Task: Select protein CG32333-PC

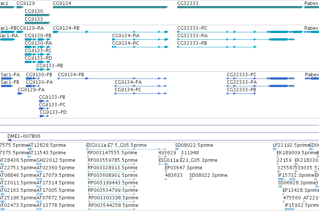Action: point(241,75)
